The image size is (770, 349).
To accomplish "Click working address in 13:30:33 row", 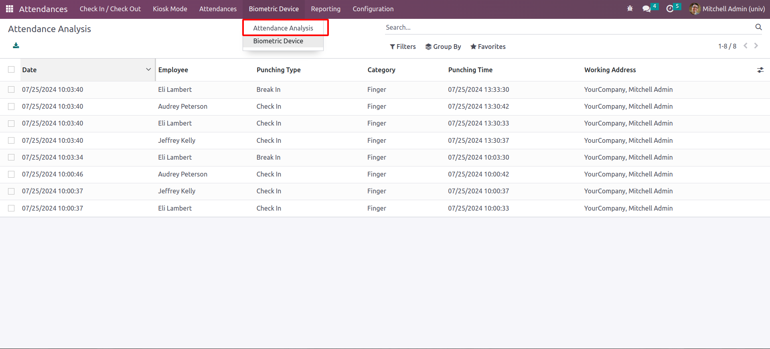I will click(x=628, y=124).
